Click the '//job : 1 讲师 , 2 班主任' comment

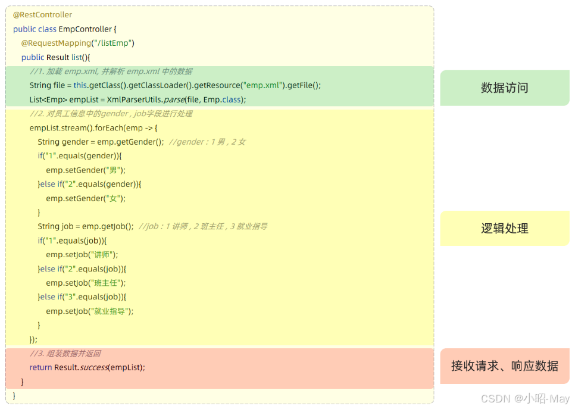[203, 227]
